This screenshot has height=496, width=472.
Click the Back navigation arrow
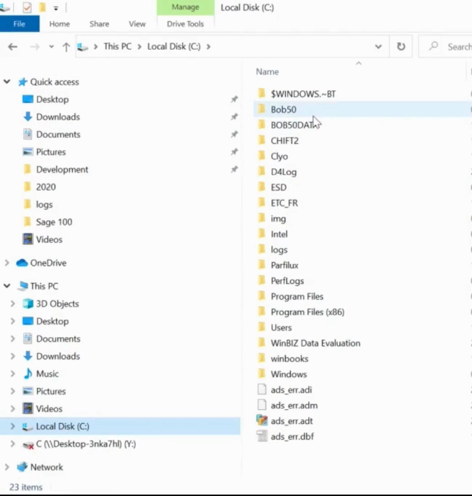tap(13, 47)
